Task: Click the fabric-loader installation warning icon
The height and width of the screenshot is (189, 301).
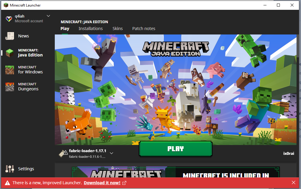Action: (63, 153)
